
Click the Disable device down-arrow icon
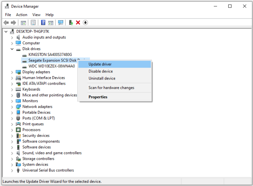[85, 23]
